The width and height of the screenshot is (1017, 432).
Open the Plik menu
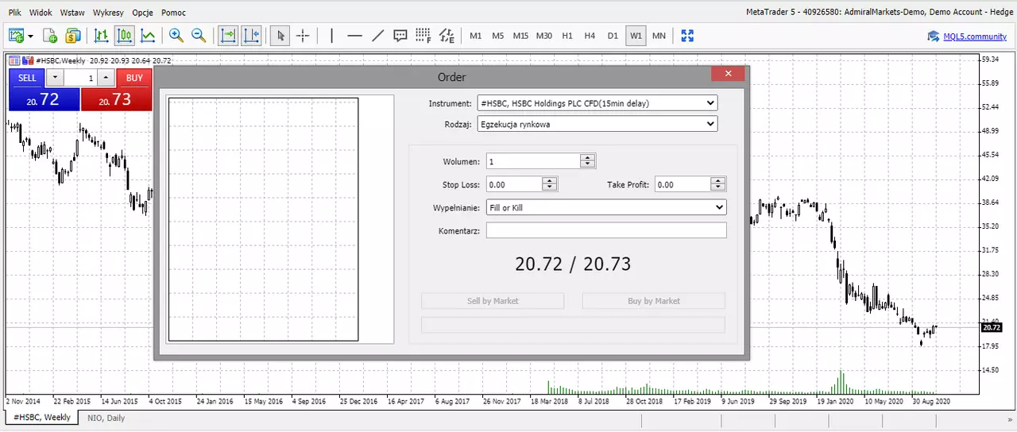tap(15, 13)
